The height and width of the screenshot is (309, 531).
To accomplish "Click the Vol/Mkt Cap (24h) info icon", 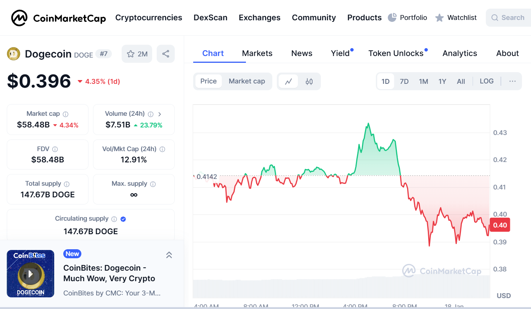I will tap(162, 149).
